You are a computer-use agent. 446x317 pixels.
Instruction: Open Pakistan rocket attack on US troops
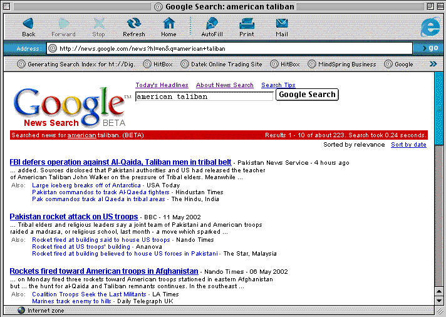pyautogui.click(x=74, y=217)
